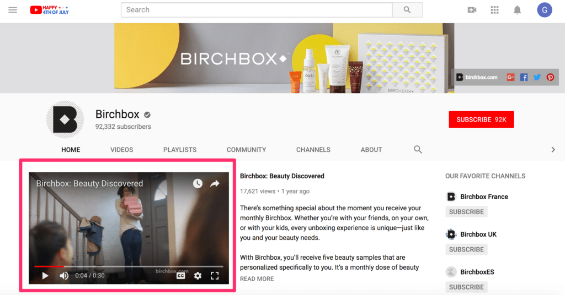Click the 0:04 / 0:30 time display
Viewport: 565px width, 295px height.
[90, 276]
